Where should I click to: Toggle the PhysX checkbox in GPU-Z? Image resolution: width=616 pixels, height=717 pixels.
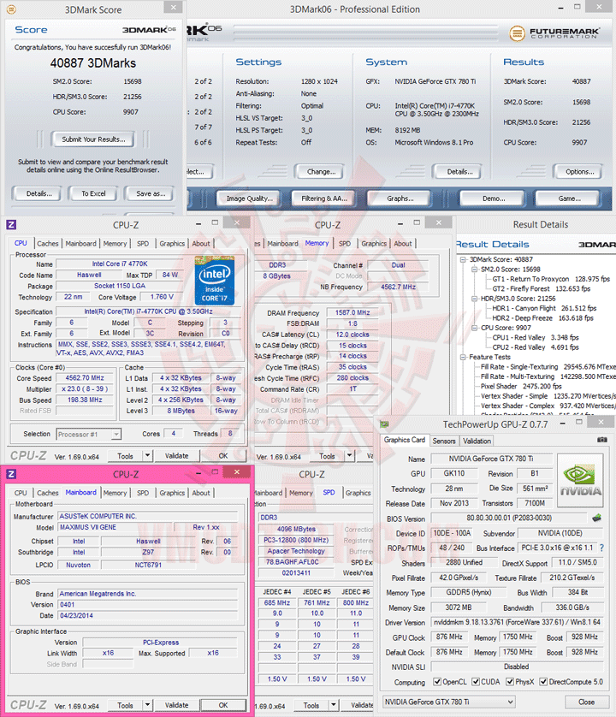510,682
